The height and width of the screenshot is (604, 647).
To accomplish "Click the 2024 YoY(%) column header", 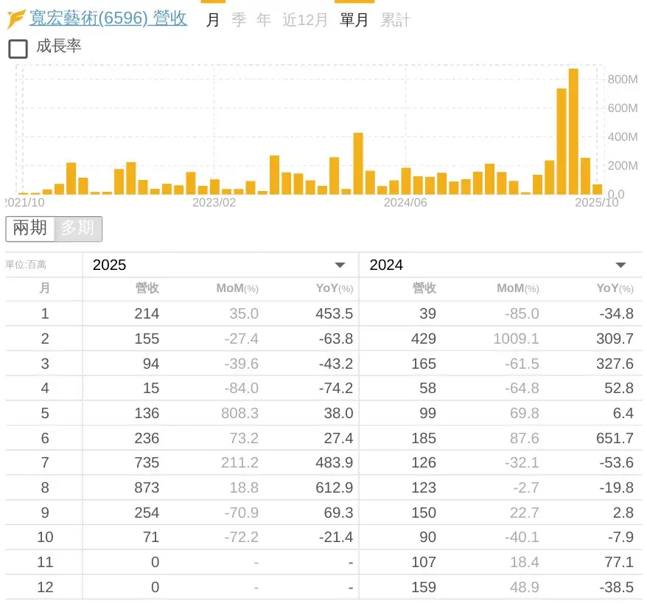I will tap(614, 288).
